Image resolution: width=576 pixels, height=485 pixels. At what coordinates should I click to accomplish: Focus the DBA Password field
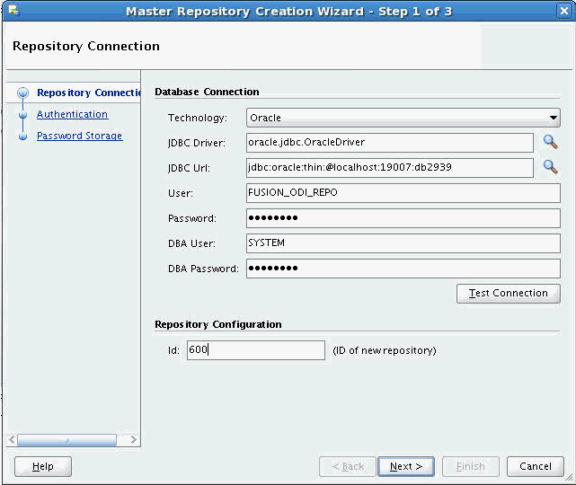(403, 269)
